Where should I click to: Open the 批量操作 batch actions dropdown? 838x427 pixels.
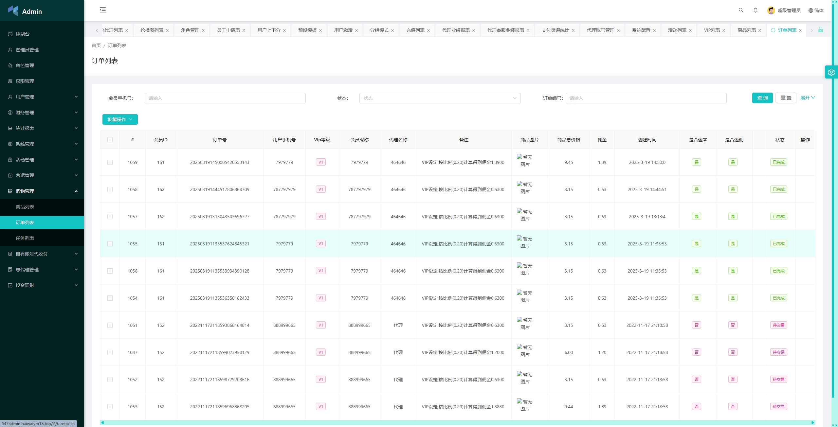pos(120,119)
